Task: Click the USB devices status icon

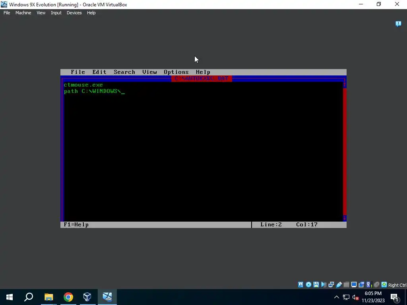Action: 339,285
